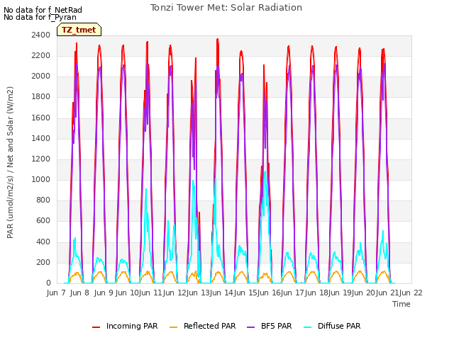
Task: Click the Jun 10 x-axis date label
Action: tap(128, 293)
